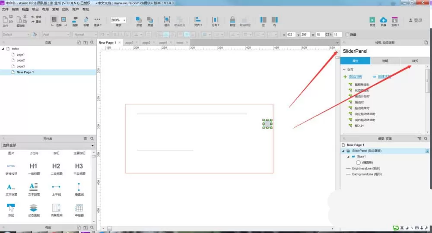The image size is (432, 233).
Task: Open the 选择全部 library dropdown
Action: pos(48,145)
